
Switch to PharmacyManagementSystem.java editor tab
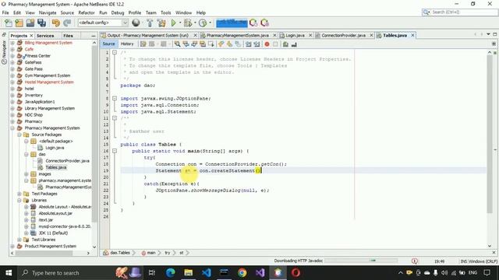pos(238,35)
